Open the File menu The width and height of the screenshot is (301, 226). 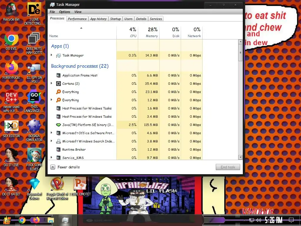pos(52,12)
